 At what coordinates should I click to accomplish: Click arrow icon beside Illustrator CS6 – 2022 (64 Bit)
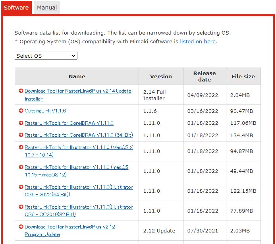(21, 187)
